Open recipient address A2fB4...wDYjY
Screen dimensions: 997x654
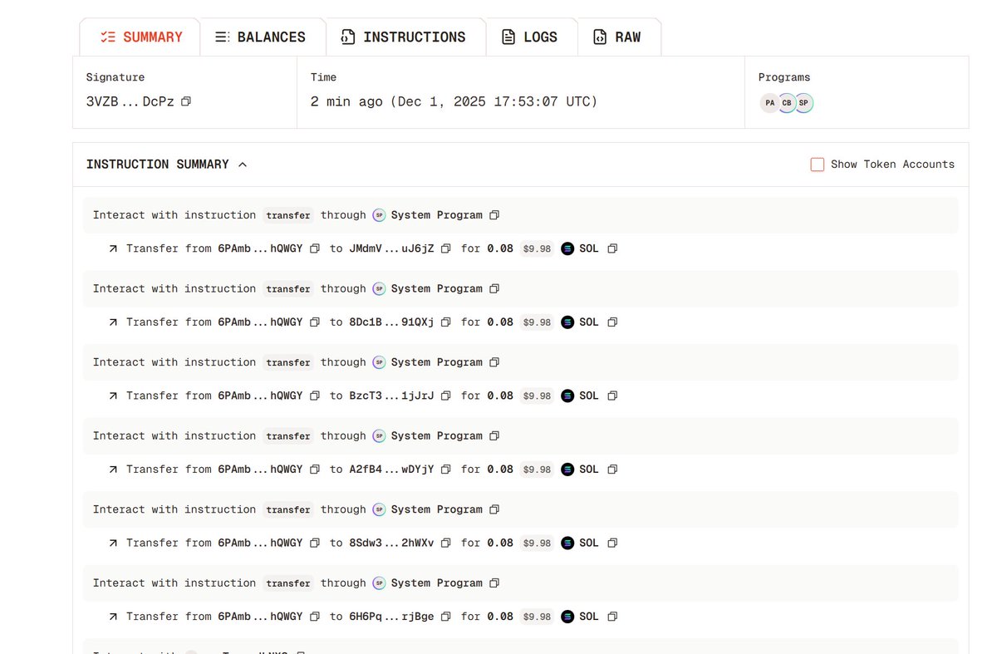[x=391, y=470]
